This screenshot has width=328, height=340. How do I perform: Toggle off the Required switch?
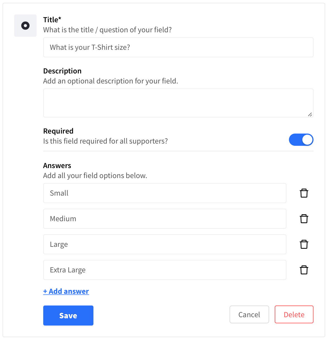coord(301,140)
